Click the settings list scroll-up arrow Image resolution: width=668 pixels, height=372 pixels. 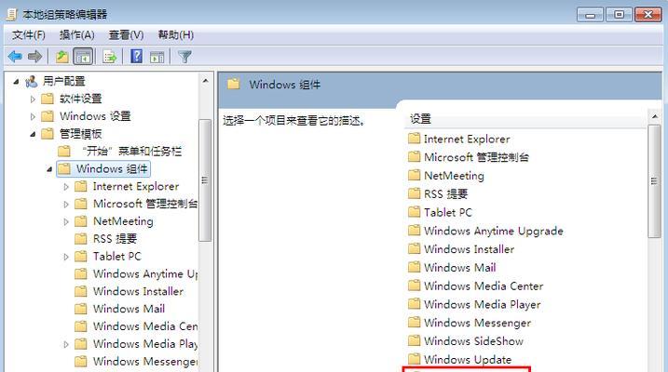654,116
